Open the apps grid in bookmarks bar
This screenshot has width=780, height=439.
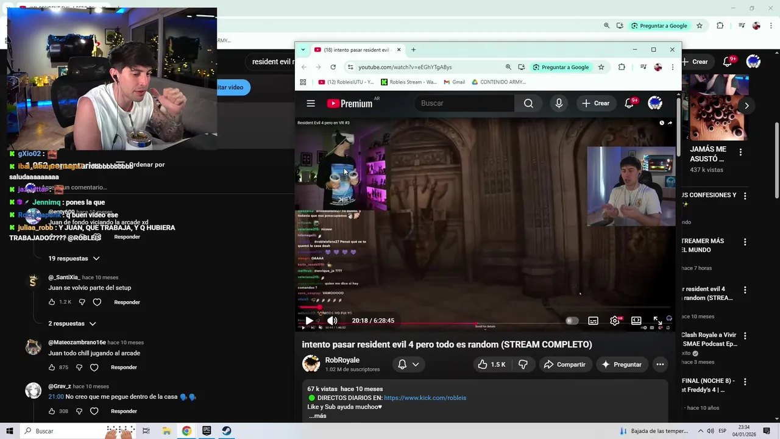[x=303, y=82]
